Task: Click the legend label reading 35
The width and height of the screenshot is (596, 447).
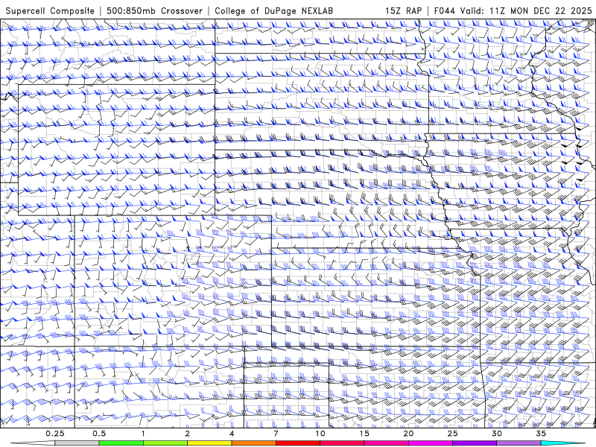Action: click(541, 434)
